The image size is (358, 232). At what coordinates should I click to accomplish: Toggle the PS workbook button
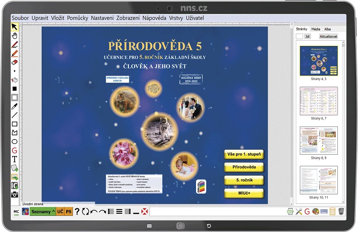68,212
